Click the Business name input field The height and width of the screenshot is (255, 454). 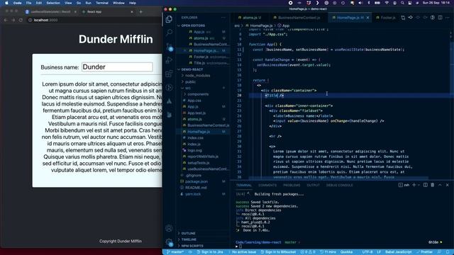click(117, 67)
